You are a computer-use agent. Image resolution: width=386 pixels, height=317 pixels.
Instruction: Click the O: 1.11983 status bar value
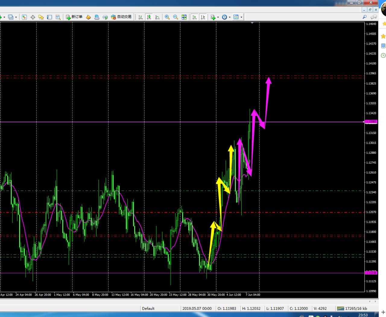point(227,309)
